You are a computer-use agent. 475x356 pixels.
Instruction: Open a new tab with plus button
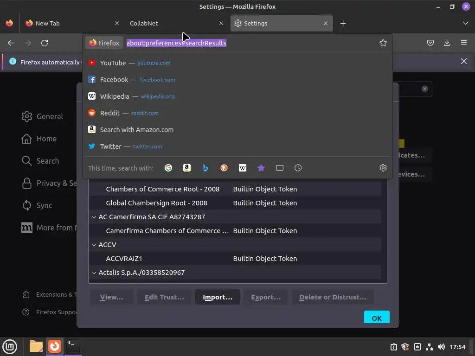[343, 23]
